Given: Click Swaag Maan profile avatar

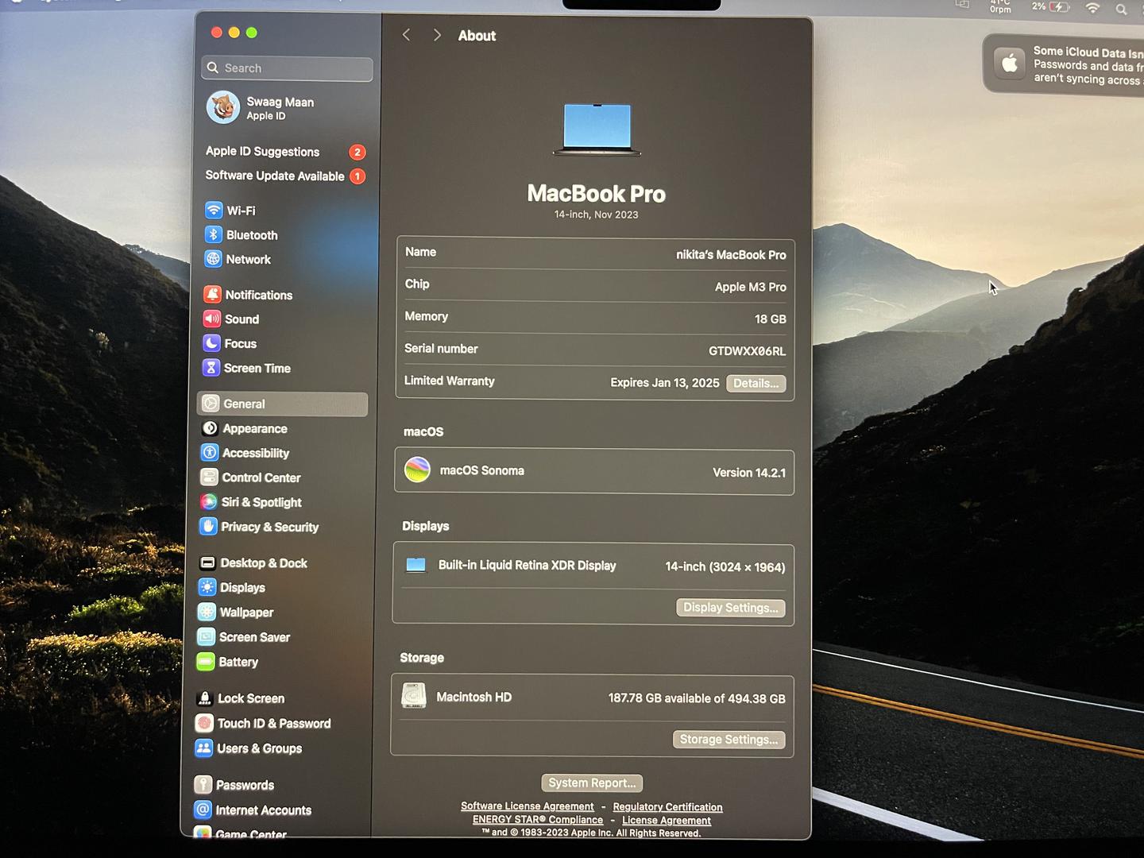Looking at the screenshot, I should [x=223, y=107].
